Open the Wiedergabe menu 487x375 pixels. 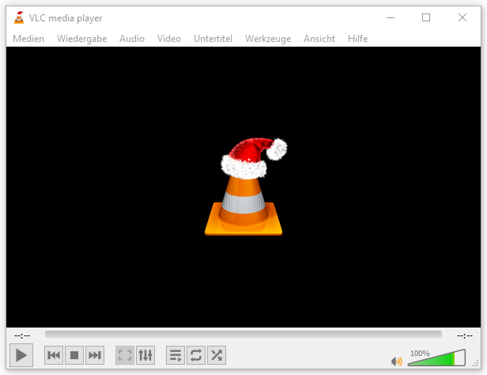[x=81, y=39]
